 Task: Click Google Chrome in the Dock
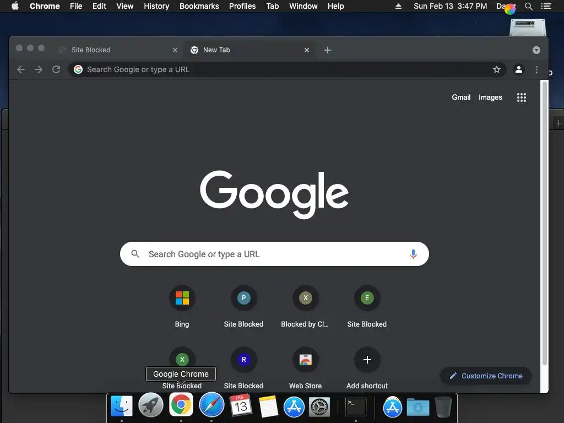click(181, 405)
